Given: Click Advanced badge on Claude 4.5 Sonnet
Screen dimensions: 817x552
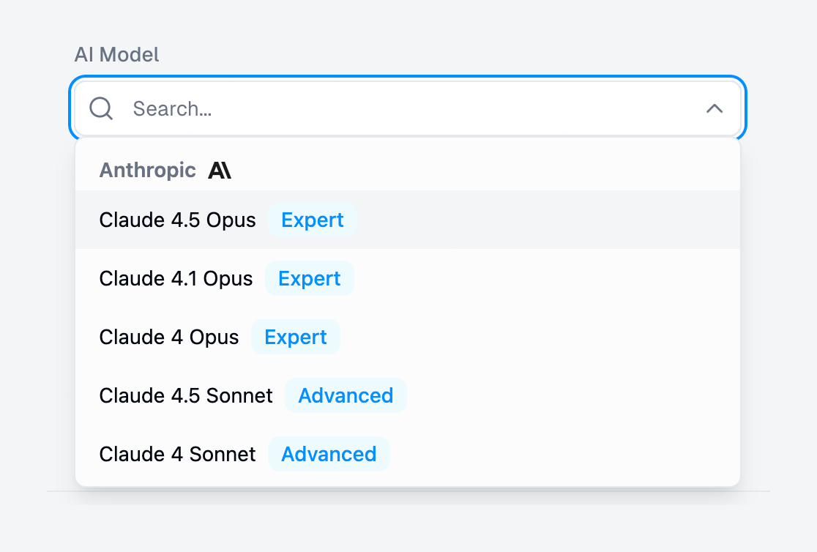Looking at the screenshot, I should pyautogui.click(x=346, y=395).
